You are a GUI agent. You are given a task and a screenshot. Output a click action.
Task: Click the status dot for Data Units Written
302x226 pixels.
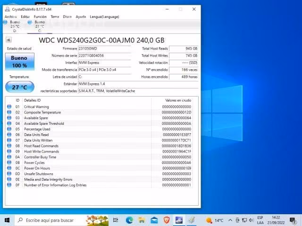click(9, 140)
